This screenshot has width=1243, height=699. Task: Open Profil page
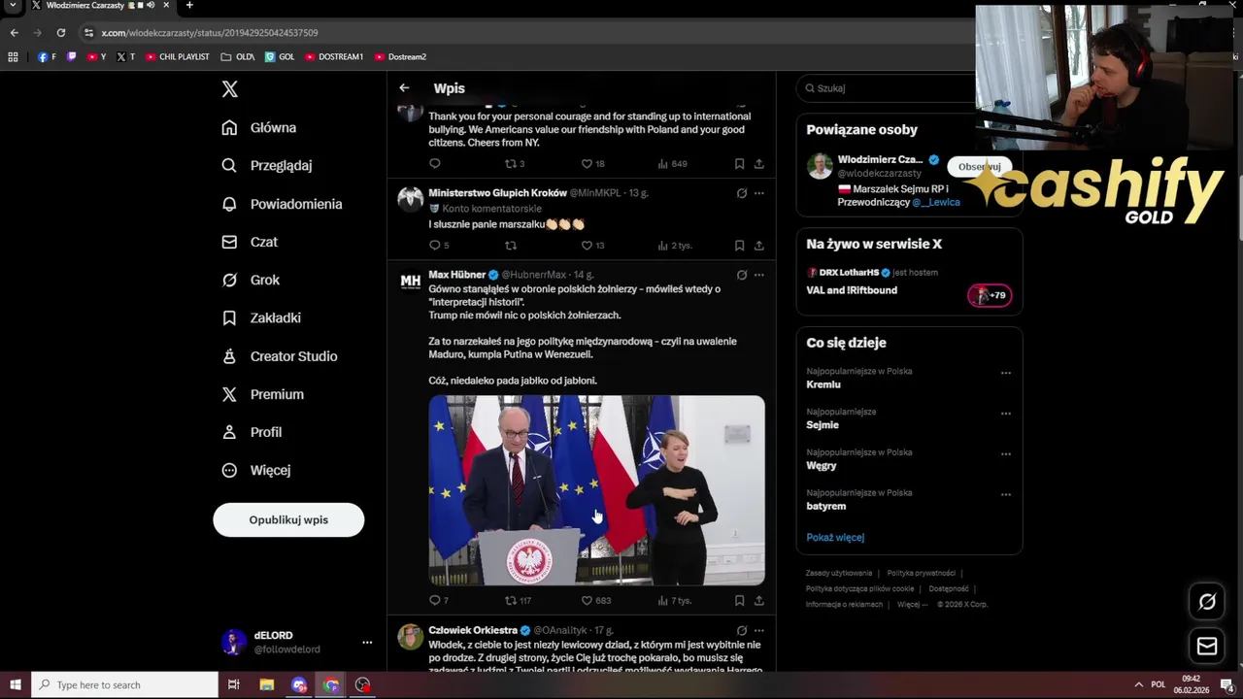tap(252, 432)
